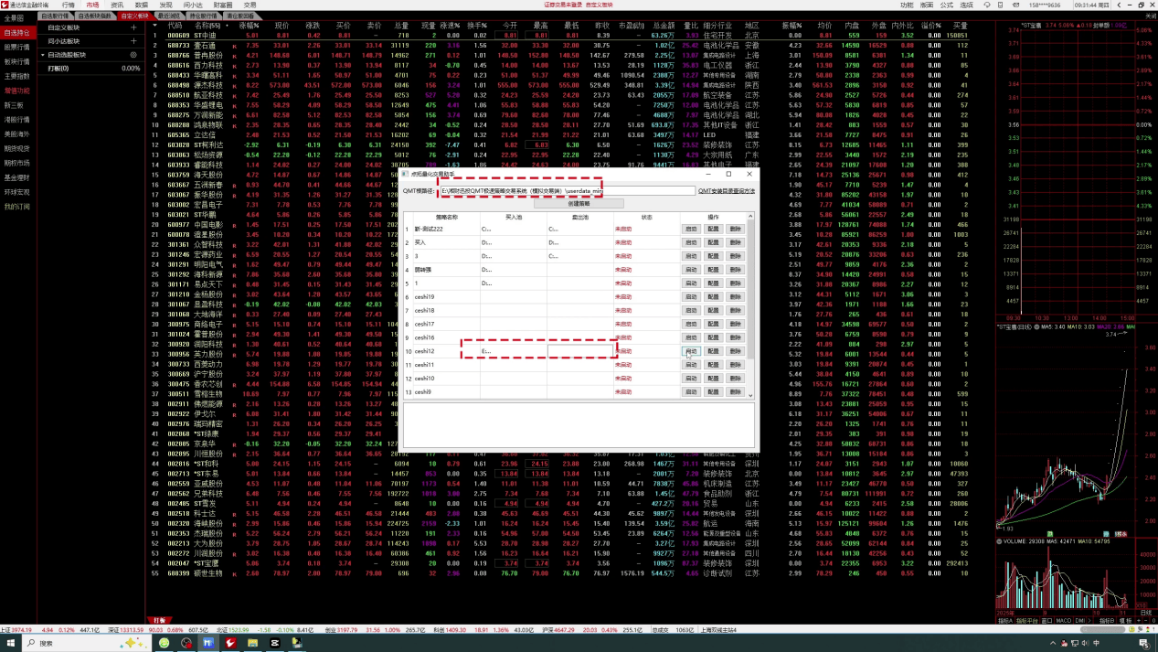Image resolution: width=1158 pixels, height=652 pixels.
Task: Click 启动 button for ceshi12 strategy
Action: 691,351
